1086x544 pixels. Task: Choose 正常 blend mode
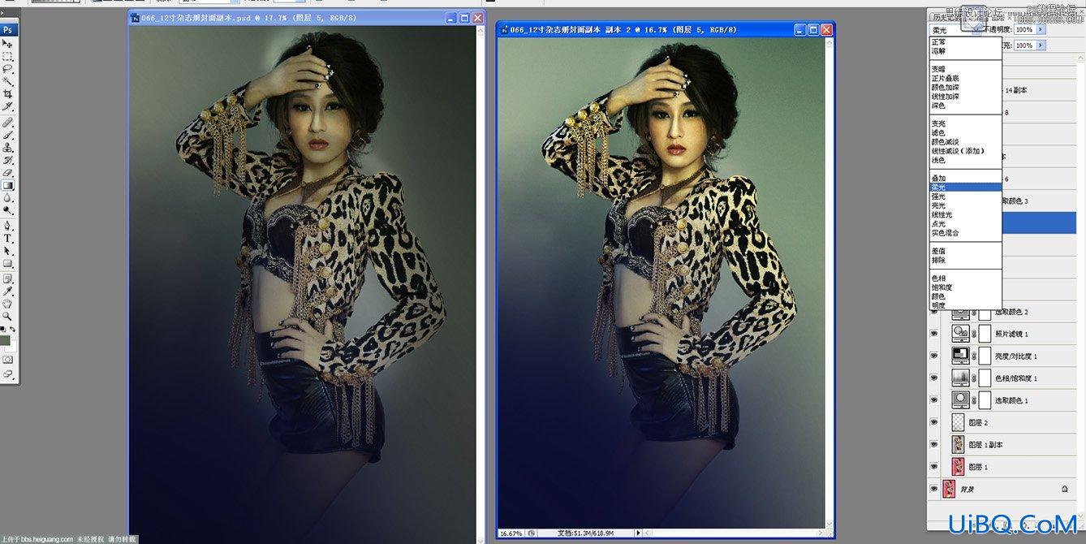[x=938, y=41]
